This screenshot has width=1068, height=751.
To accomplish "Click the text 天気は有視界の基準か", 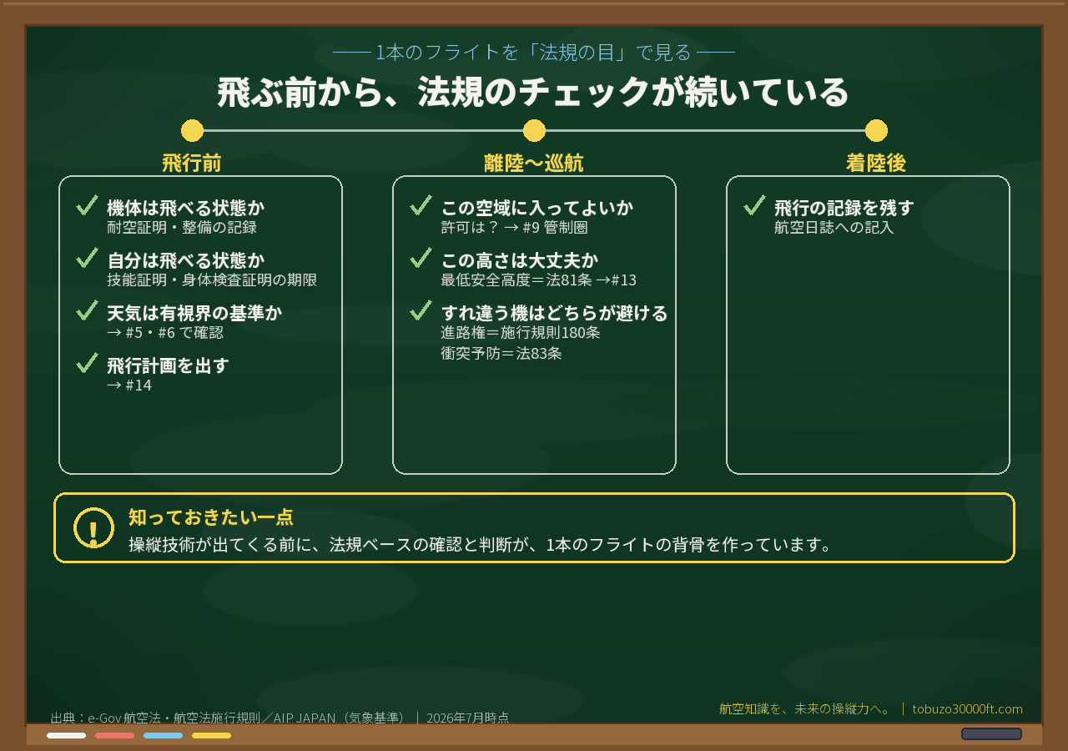I will (194, 313).
